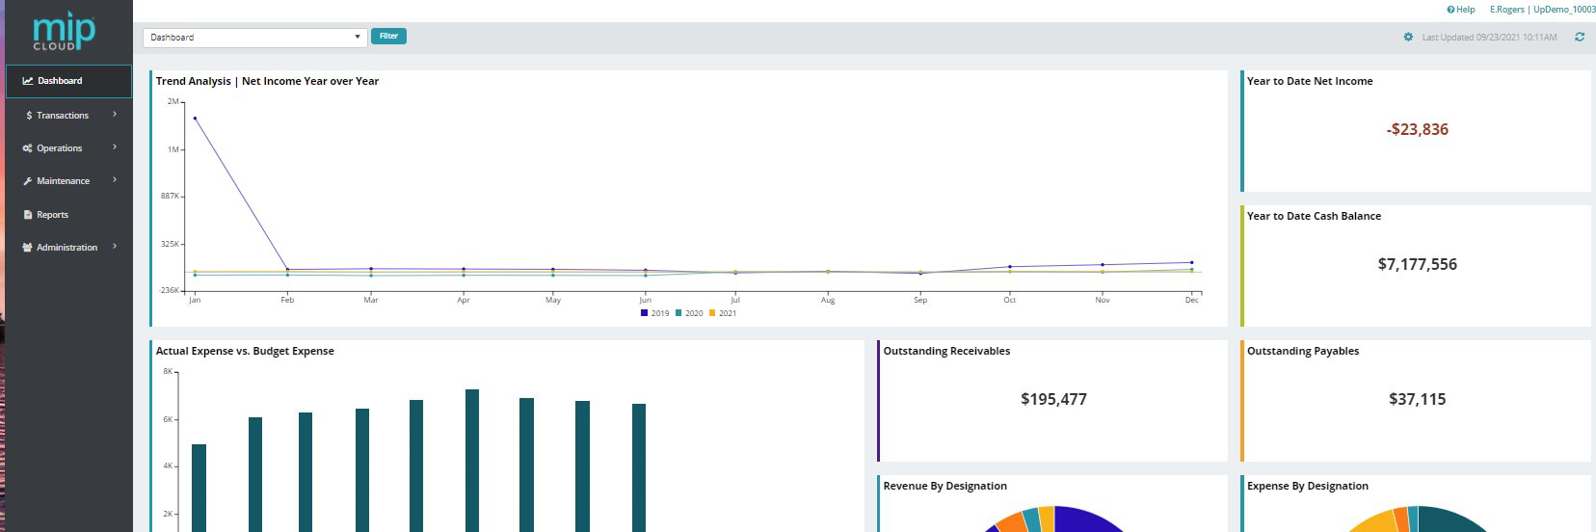
Task: Click the Dashboard chart icon in sidebar
Action: (28, 81)
